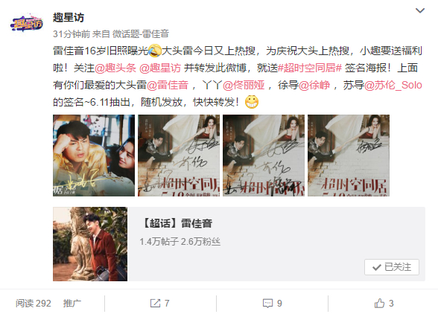View the third signed poster thumbnail

click(x=264, y=156)
